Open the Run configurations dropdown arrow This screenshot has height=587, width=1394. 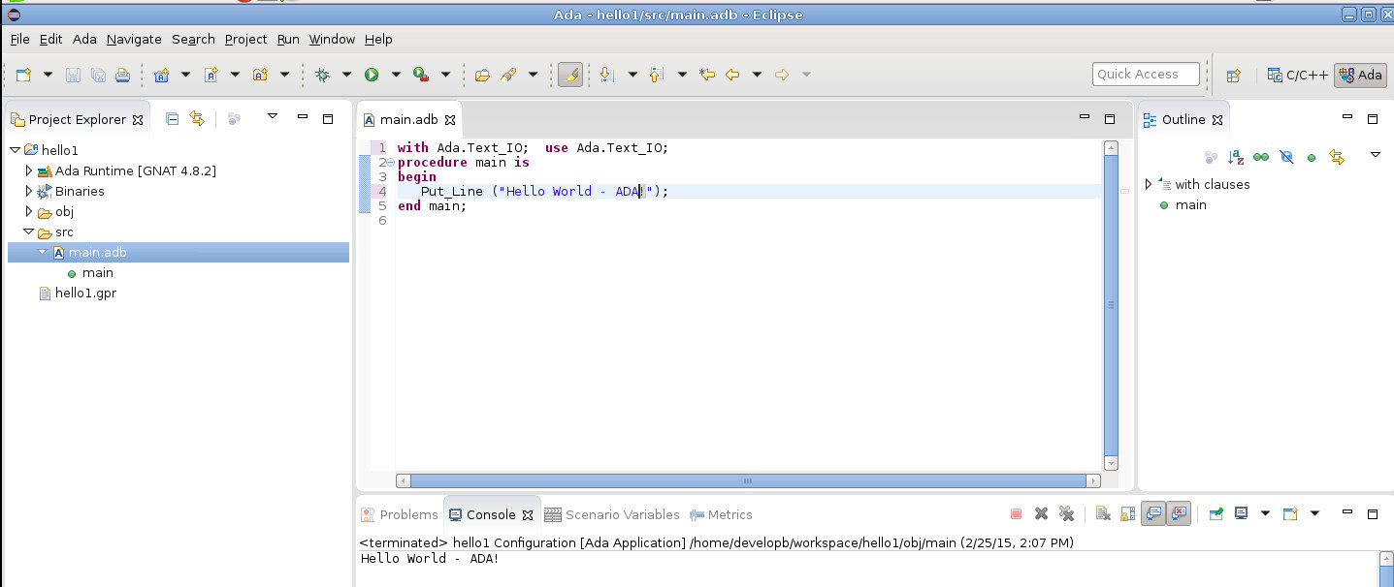396,75
